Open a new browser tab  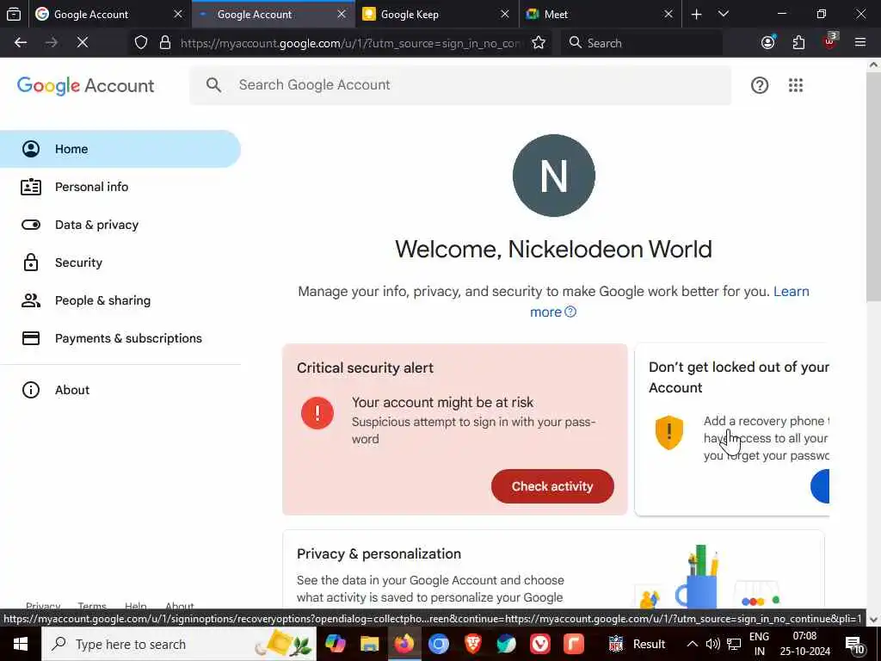point(696,14)
